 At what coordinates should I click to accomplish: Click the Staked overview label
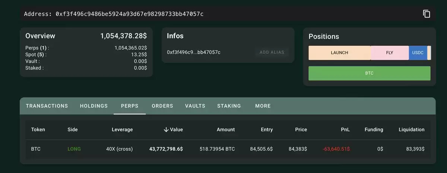point(34,68)
